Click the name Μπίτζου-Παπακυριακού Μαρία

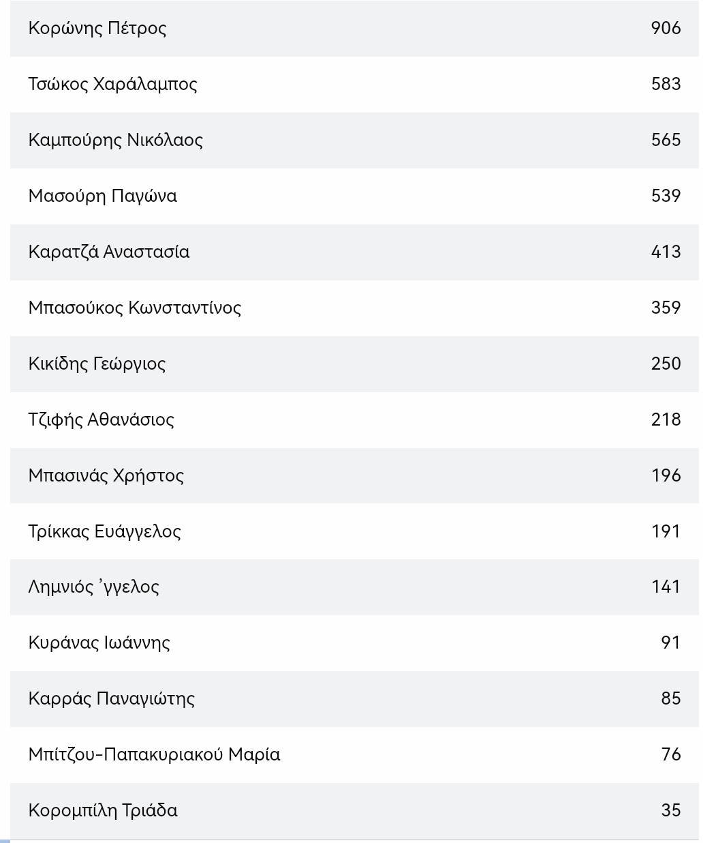pyautogui.click(x=155, y=754)
